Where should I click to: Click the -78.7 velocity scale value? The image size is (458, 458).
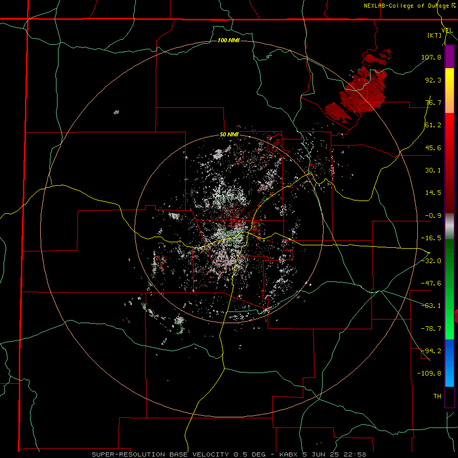[431, 329]
